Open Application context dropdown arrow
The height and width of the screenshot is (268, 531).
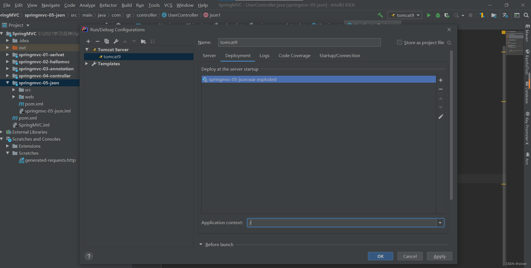point(440,223)
